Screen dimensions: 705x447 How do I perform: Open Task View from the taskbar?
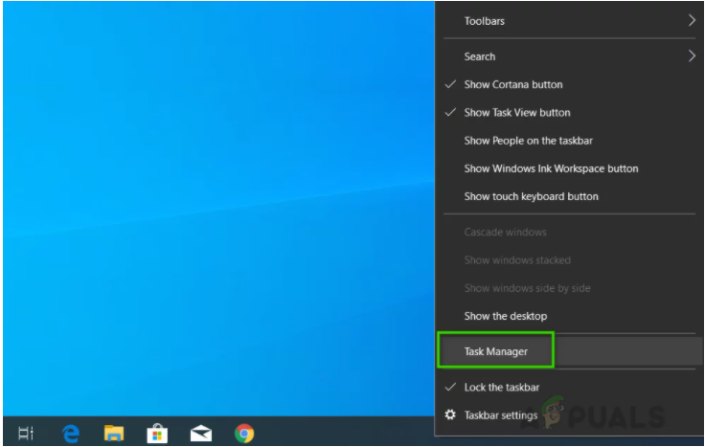[x=26, y=434]
